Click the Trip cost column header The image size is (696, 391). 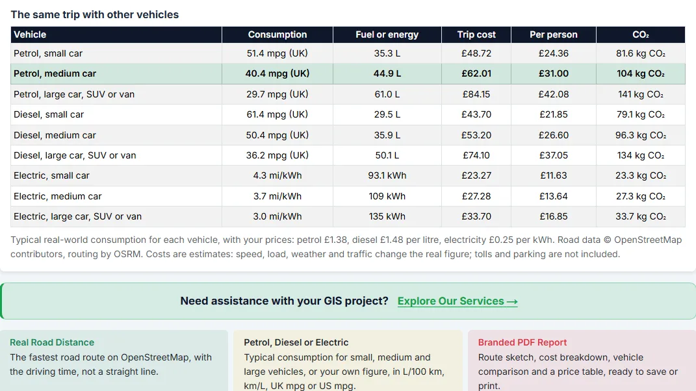476,34
